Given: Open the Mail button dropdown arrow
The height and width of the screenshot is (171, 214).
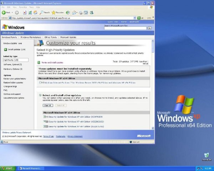Looking at the screenshot, I should click(77, 13).
